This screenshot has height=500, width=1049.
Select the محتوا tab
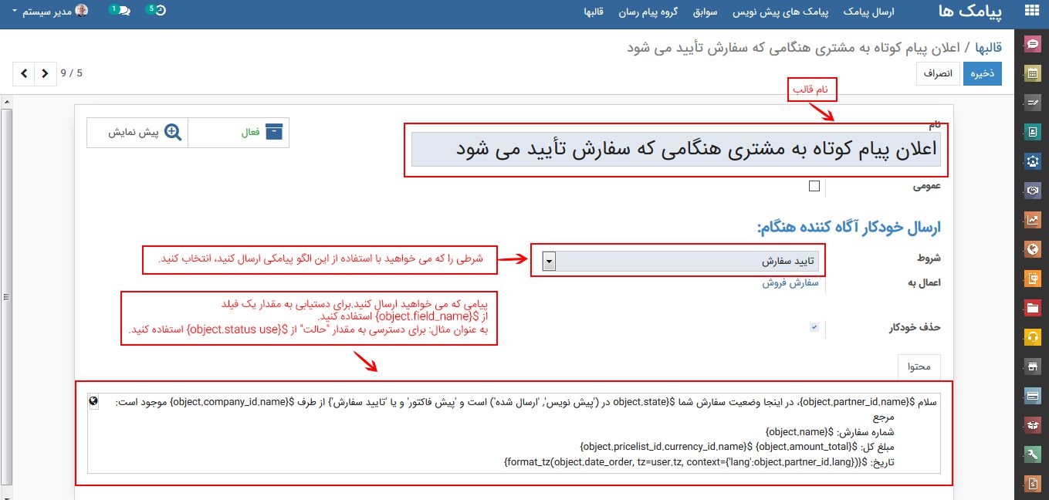tap(919, 367)
